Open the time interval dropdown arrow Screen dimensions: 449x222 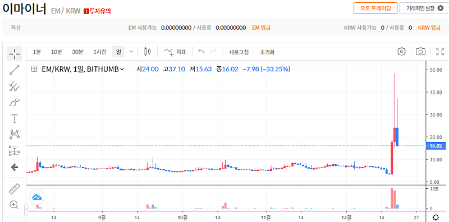coord(131,52)
